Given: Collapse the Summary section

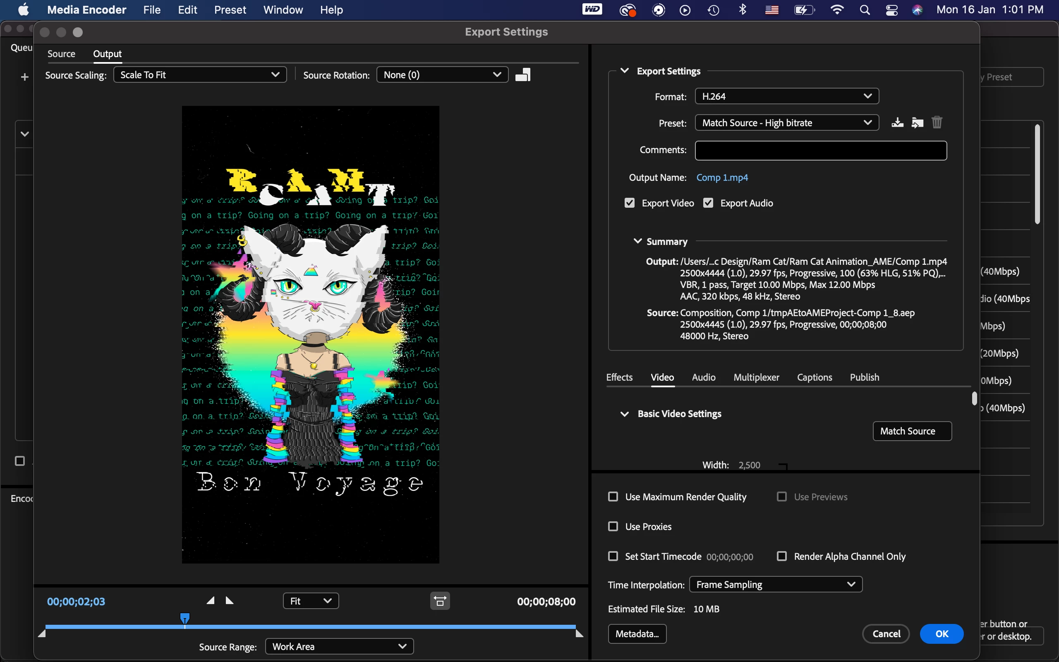Looking at the screenshot, I should (637, 241).
